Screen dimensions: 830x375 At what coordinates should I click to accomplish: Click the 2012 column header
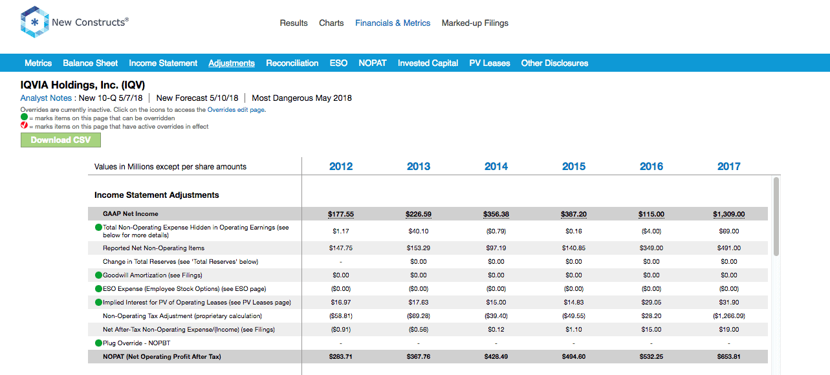[x=341, y=166]
